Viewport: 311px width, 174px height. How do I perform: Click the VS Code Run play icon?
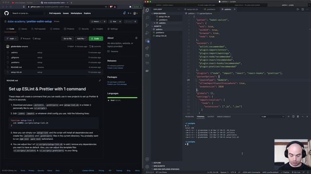pos(298,9)
